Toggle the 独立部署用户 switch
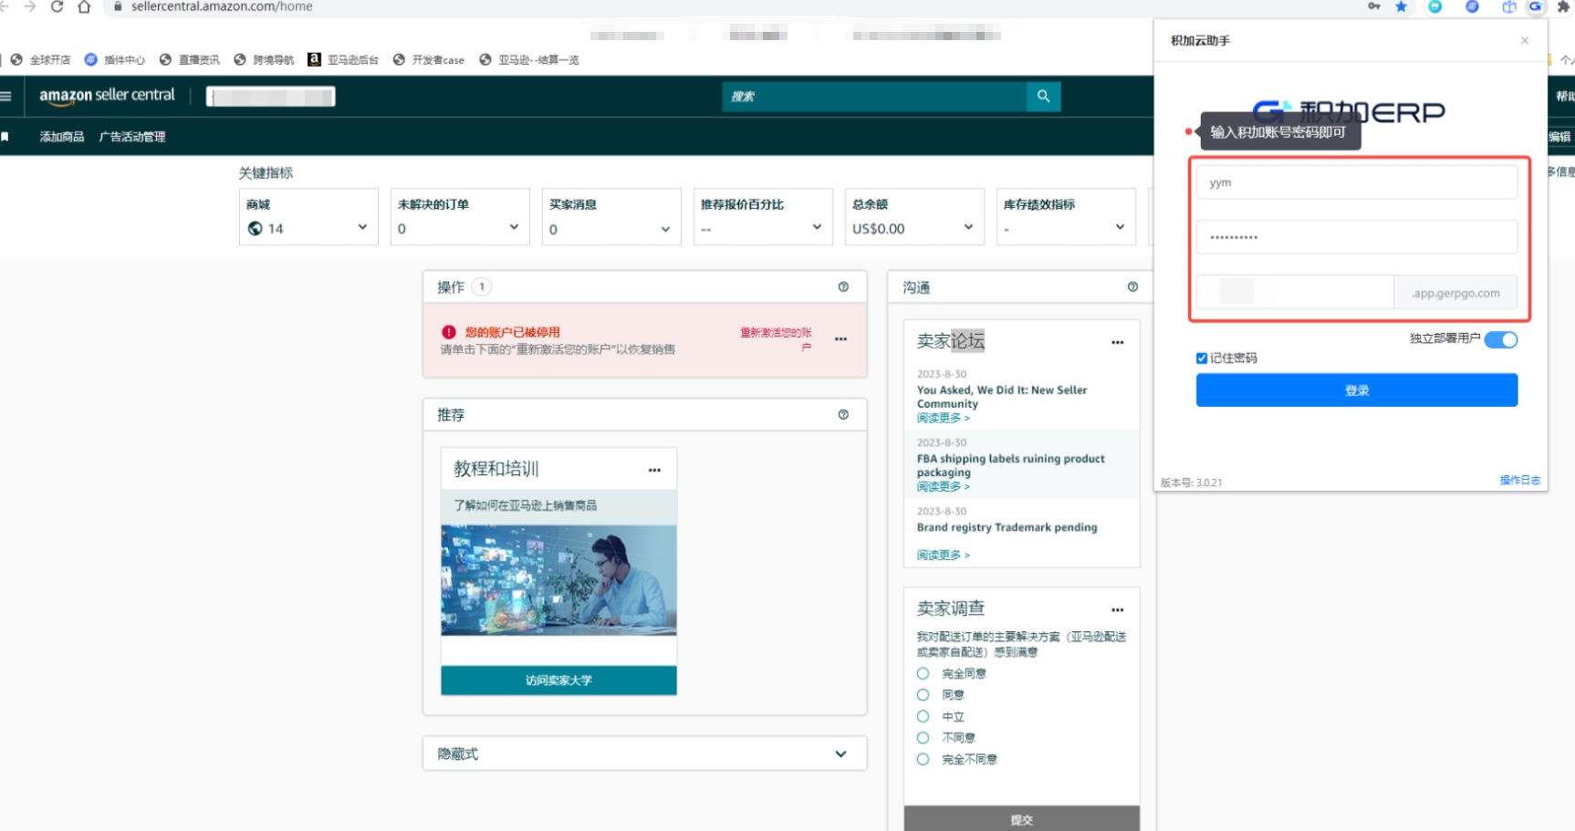 tap(1500, 339)
